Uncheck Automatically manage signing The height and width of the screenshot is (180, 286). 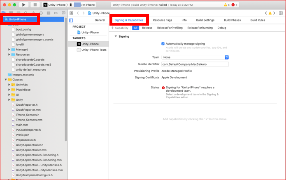163,44
